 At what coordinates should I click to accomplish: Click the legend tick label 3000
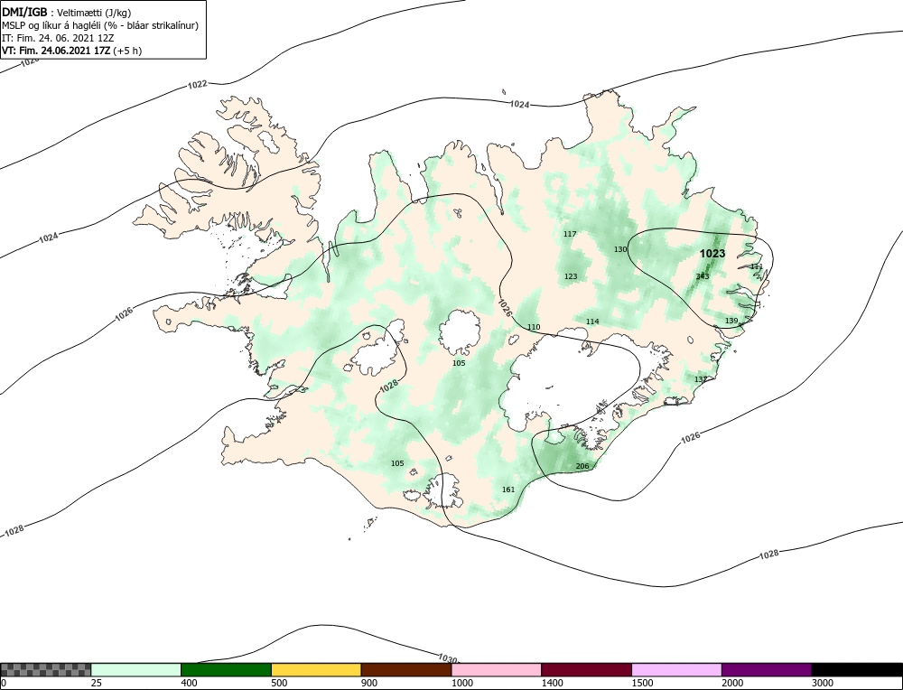[x=823, y=684]
